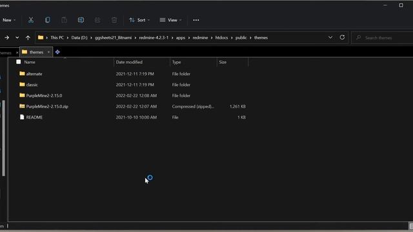Navigate to This PC breadcrumb
The width and height of the screenshot is (413, 232).
[x=57, y=37]
